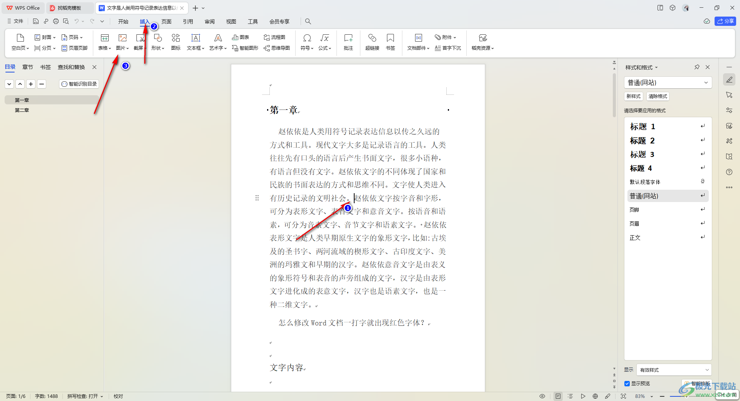Open the 表格 (table) insert tool
The image size is (740, 401).
[x=104, y=42]
